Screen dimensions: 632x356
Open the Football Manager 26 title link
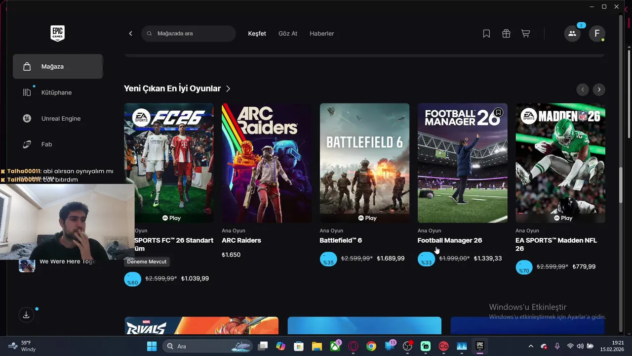coord(450,240)
